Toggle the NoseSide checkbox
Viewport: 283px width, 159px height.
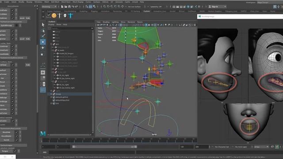[16, 132]
